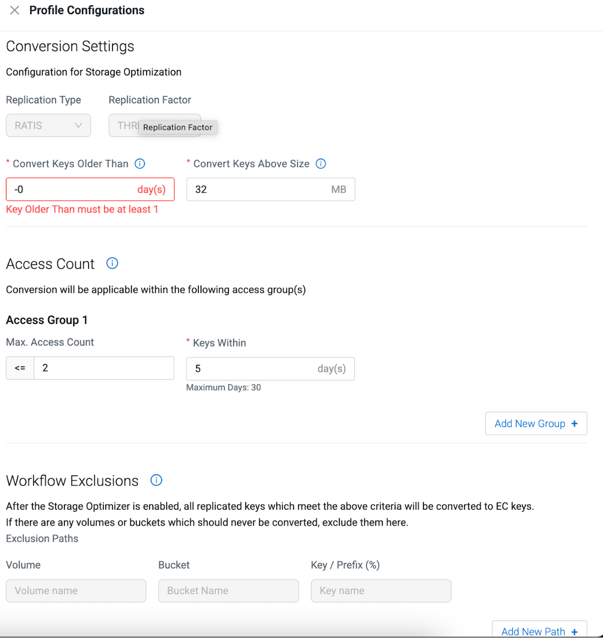Click info icon beside Convert Keys Older Than
Image resolution: width=603 pixels, height=639 pixels.
[140, 164]
